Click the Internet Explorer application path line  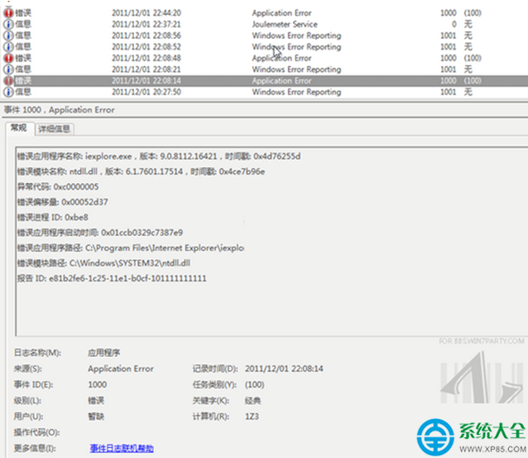point(131,248)
